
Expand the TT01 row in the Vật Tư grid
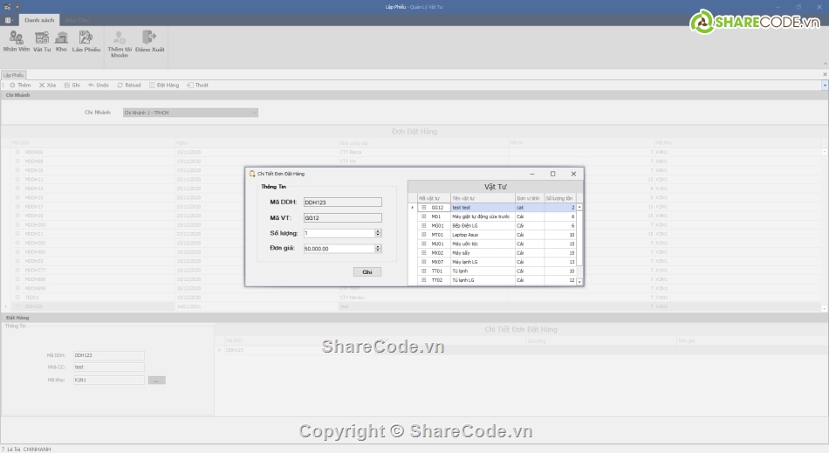tap(423, 271)
